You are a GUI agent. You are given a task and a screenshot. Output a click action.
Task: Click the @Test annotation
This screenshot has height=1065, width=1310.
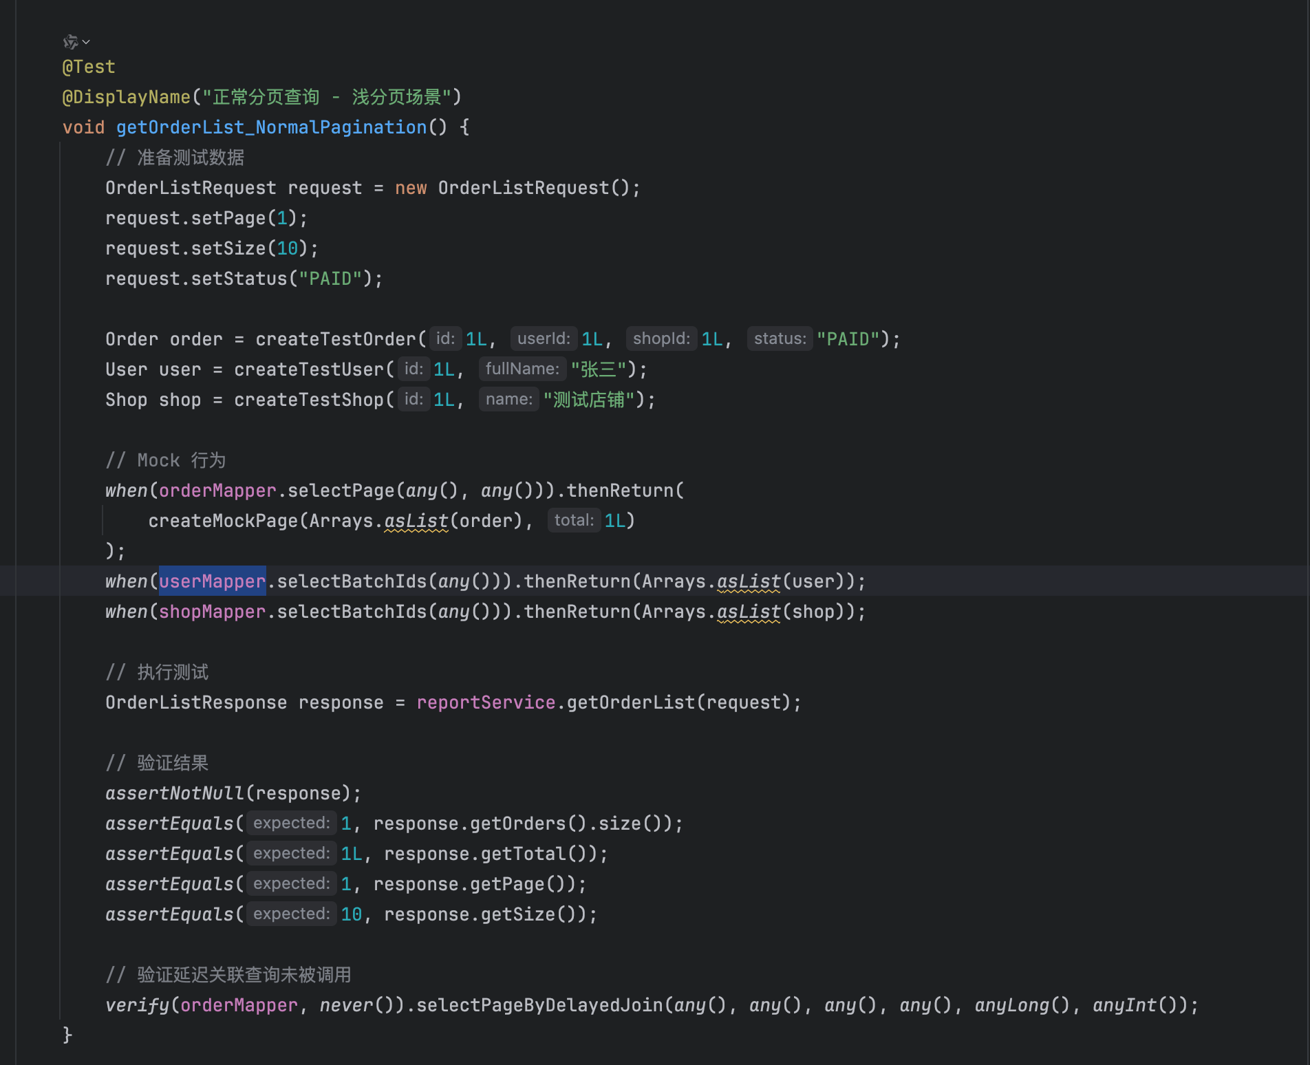coord(89,67)
